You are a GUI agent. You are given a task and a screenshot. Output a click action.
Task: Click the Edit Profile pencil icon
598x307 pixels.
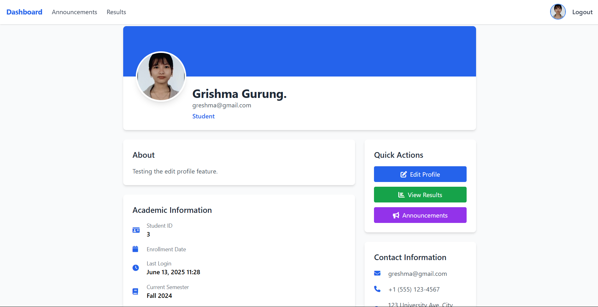[x=404, y=174]
